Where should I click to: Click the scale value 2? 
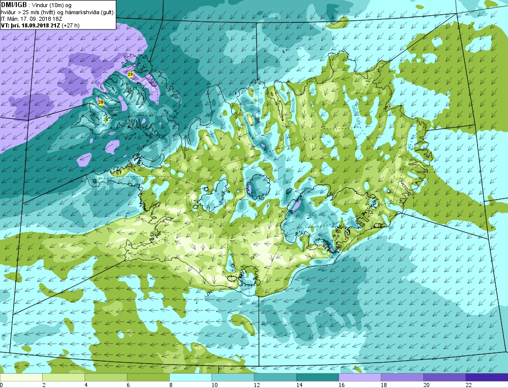click(44, 385)
